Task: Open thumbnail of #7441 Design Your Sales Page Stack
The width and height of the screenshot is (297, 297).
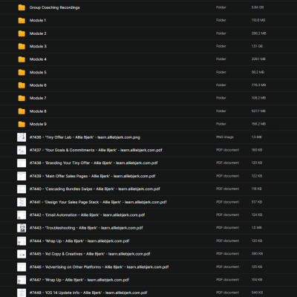Action: point(22,202)
